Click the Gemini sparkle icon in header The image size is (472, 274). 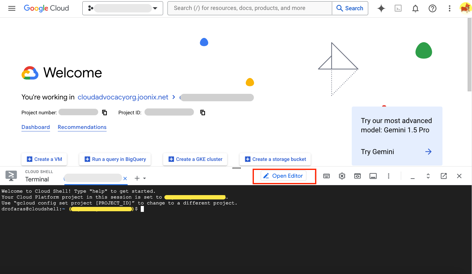(x=381, y=8)
